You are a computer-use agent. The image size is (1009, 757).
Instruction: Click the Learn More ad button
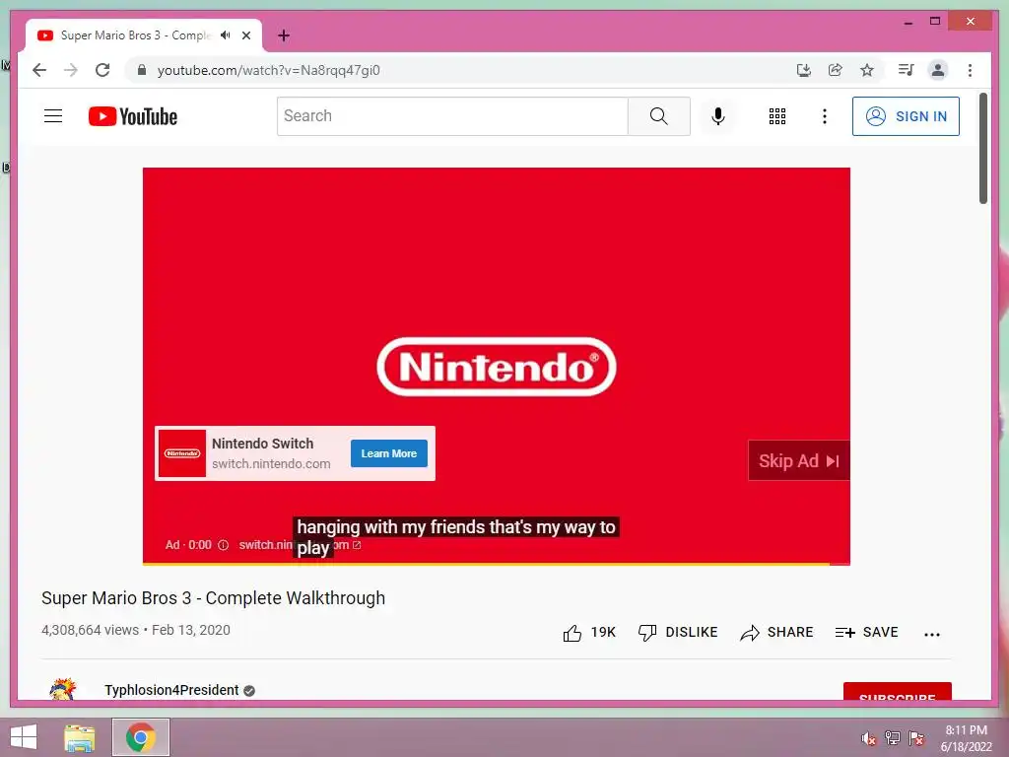click(x=388, y=453)
